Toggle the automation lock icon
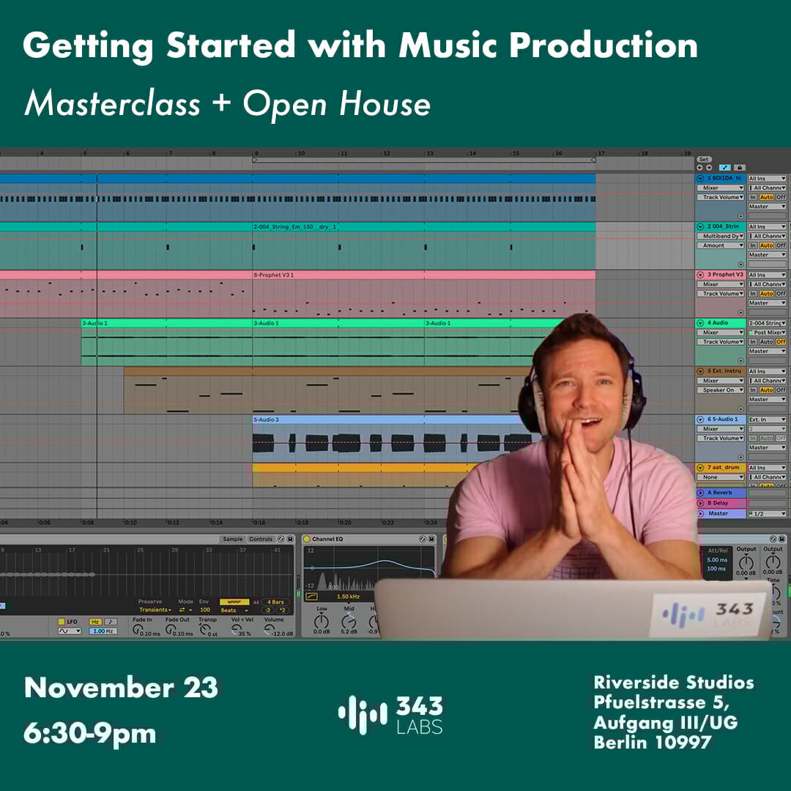 739,168
